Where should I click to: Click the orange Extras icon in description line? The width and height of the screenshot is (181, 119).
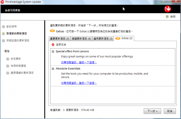point(52,31)
